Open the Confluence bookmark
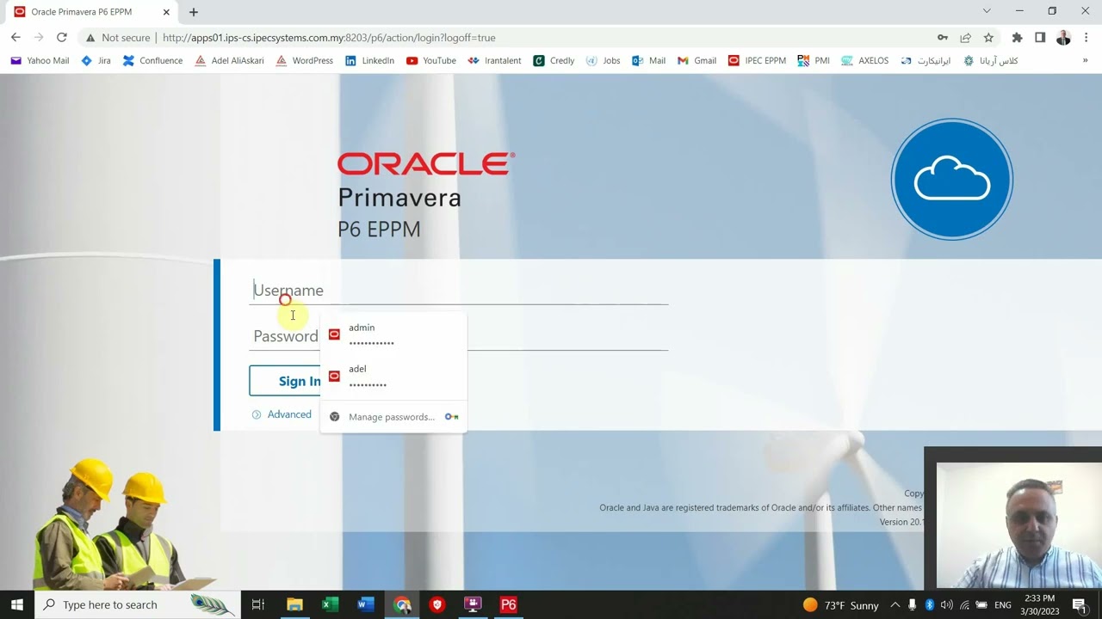 (153, 61)
